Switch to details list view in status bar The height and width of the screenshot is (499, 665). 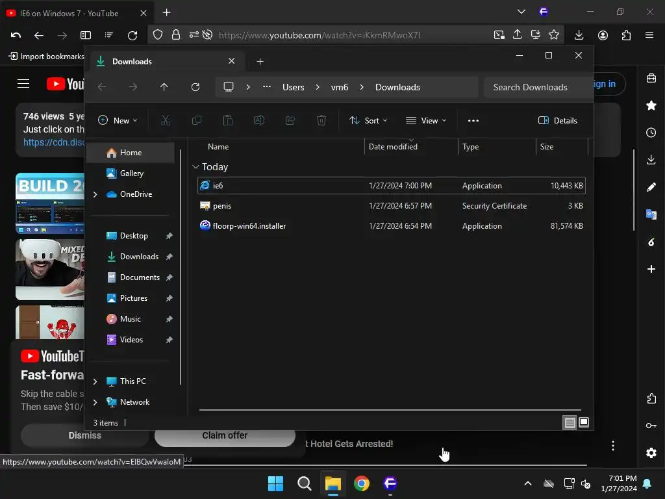(x=570, y=422)
